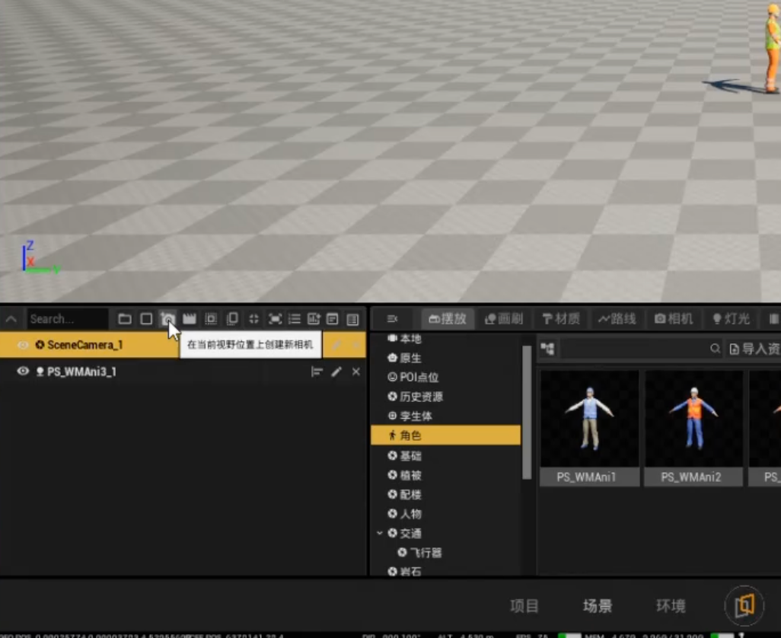Edit PS_WMAni3_1 with the pencil icon

click(336, 372)
